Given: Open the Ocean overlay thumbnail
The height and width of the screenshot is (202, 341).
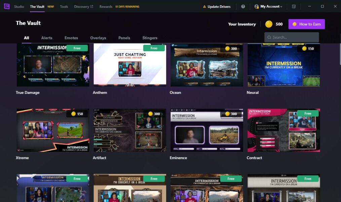Looking at the screenshot, I should point(207,65).
